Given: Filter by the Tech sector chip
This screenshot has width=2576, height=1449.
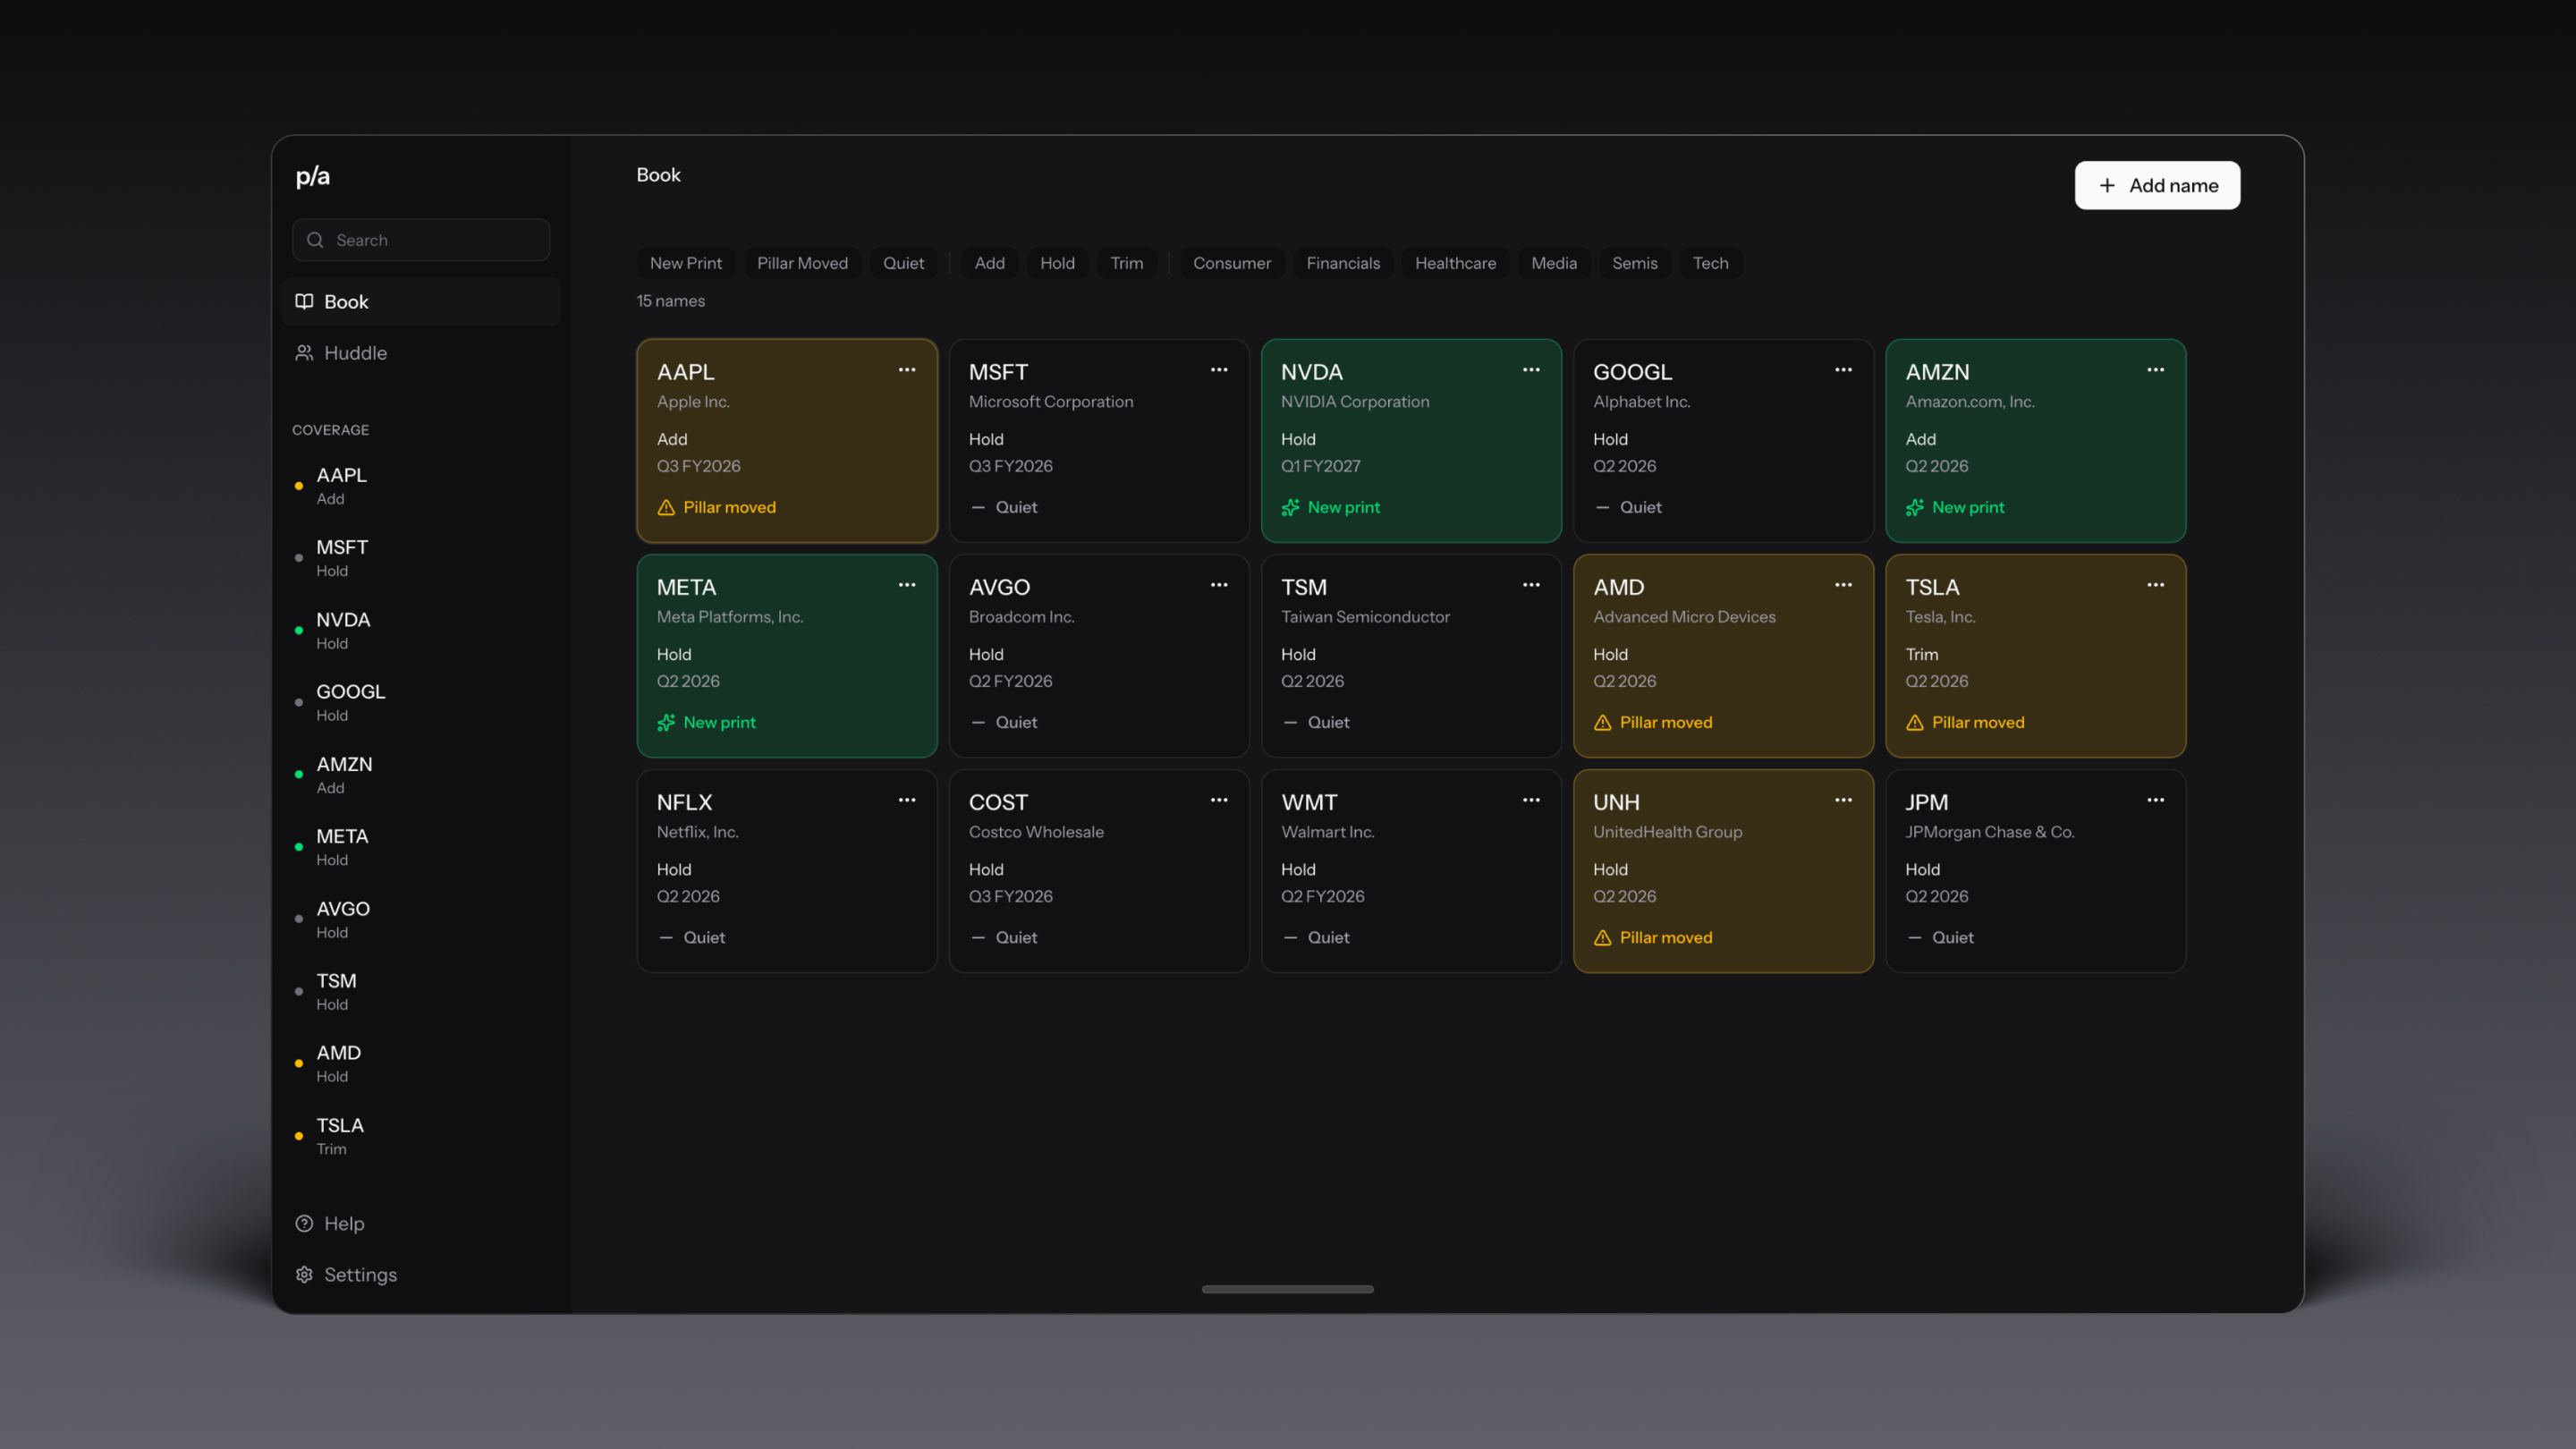Looking at the screenshot, I should 1710,263.
